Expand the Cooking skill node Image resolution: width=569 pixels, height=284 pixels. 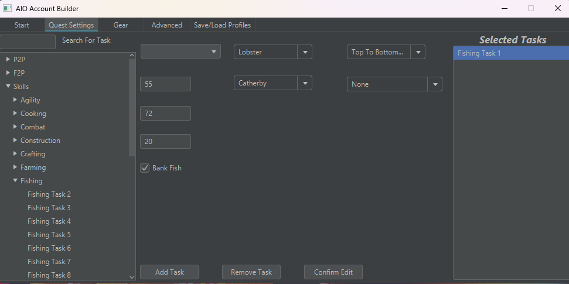pos(15,113)
